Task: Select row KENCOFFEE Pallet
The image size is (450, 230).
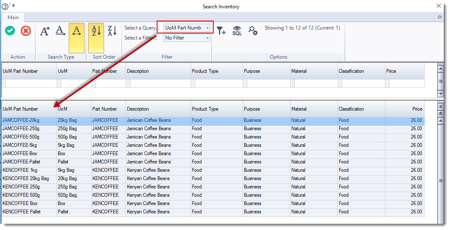Action: click(x=213, y=212)
